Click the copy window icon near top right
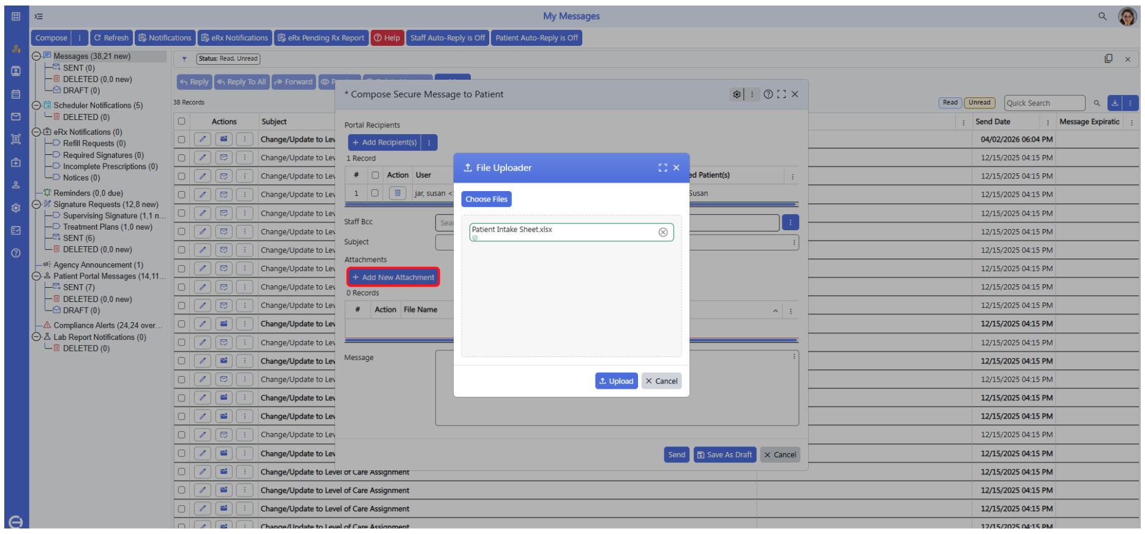This screenshot has width=1145, height=534. 1108,59
